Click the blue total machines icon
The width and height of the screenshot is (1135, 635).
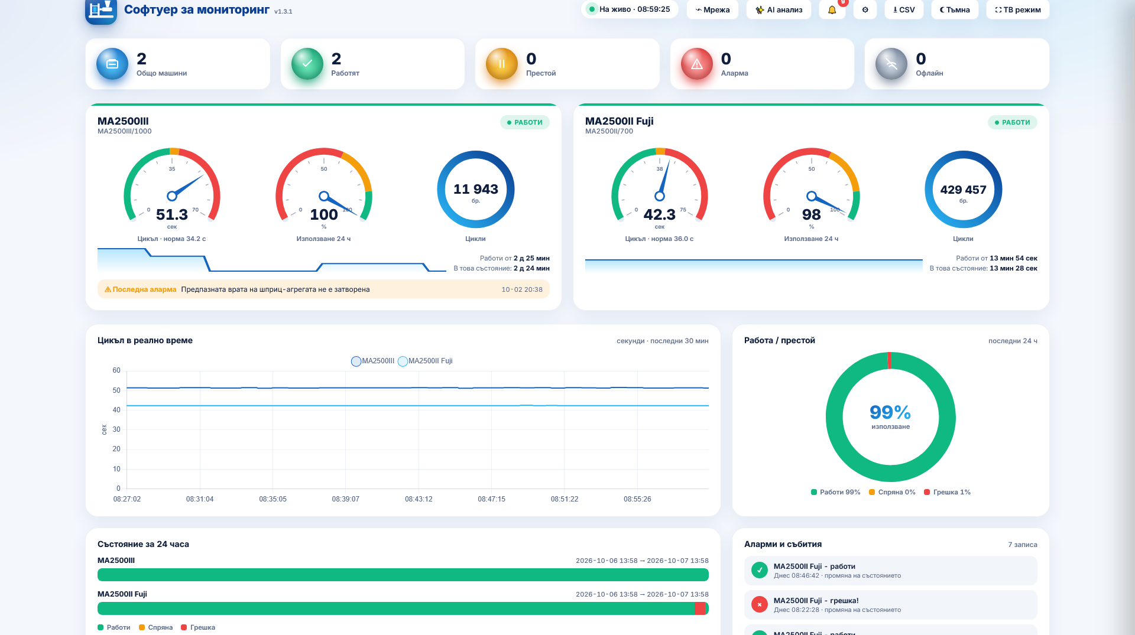tap(112, 64)
